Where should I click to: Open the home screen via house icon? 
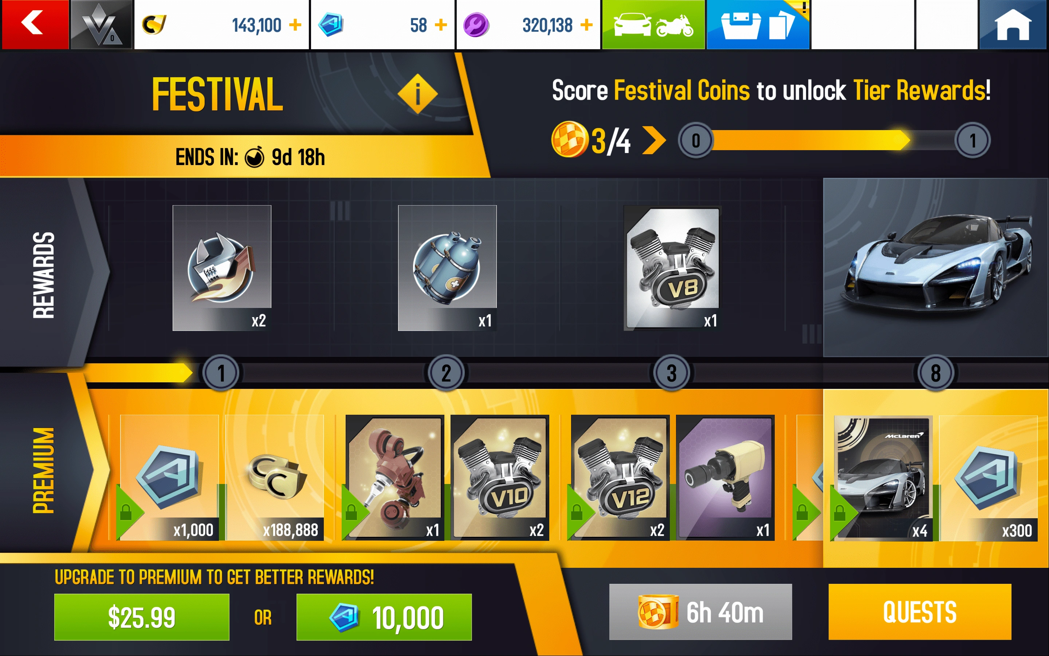(x=1013, y=24)
